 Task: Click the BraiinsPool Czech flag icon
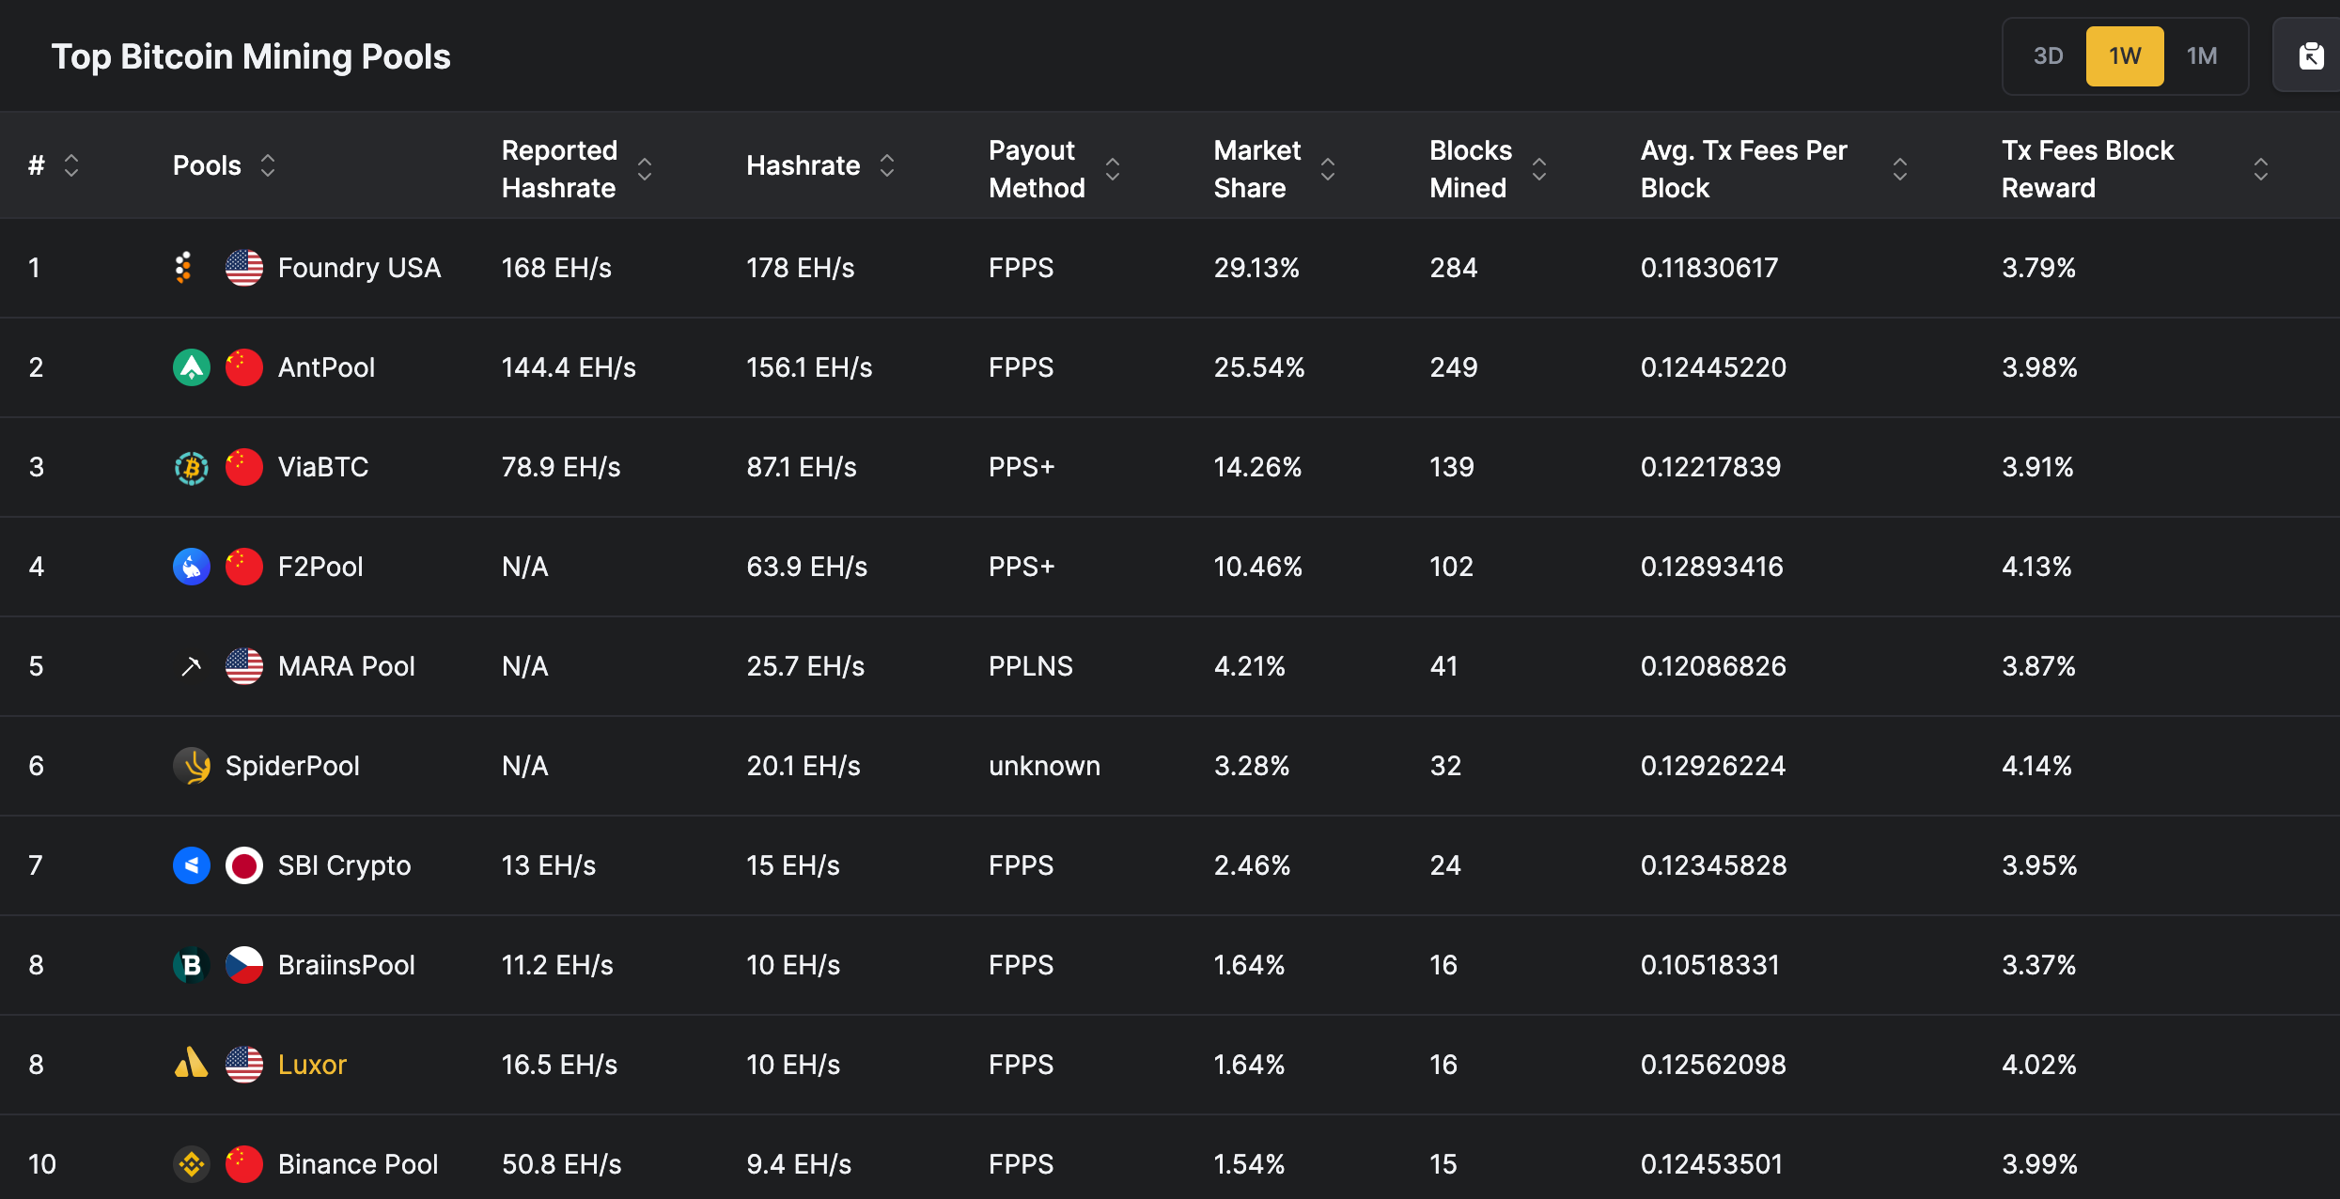[x=243, y=965]
